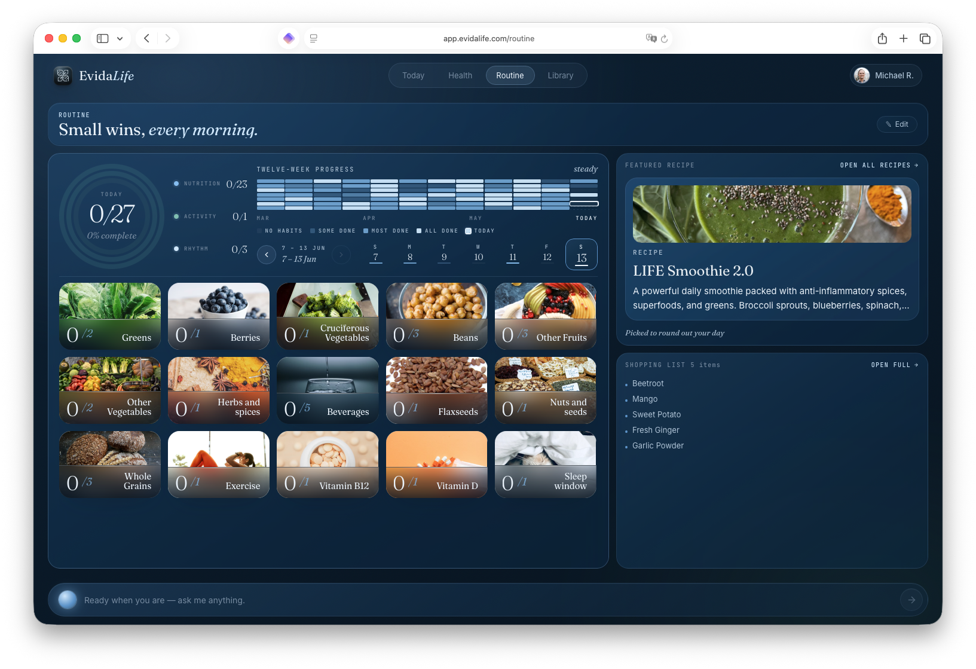Viewport: 976px width, 669px height.
Task: Log the Flaxseeds habit card
Action: (x=437, y=390)
